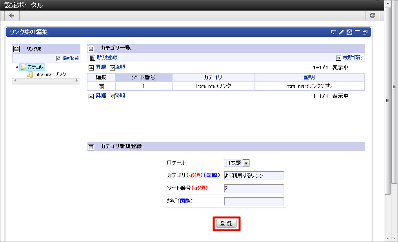This screenshot has height=242, width=398.
Task: Sort by the カテゴリ column header
Action: (213, 78)
